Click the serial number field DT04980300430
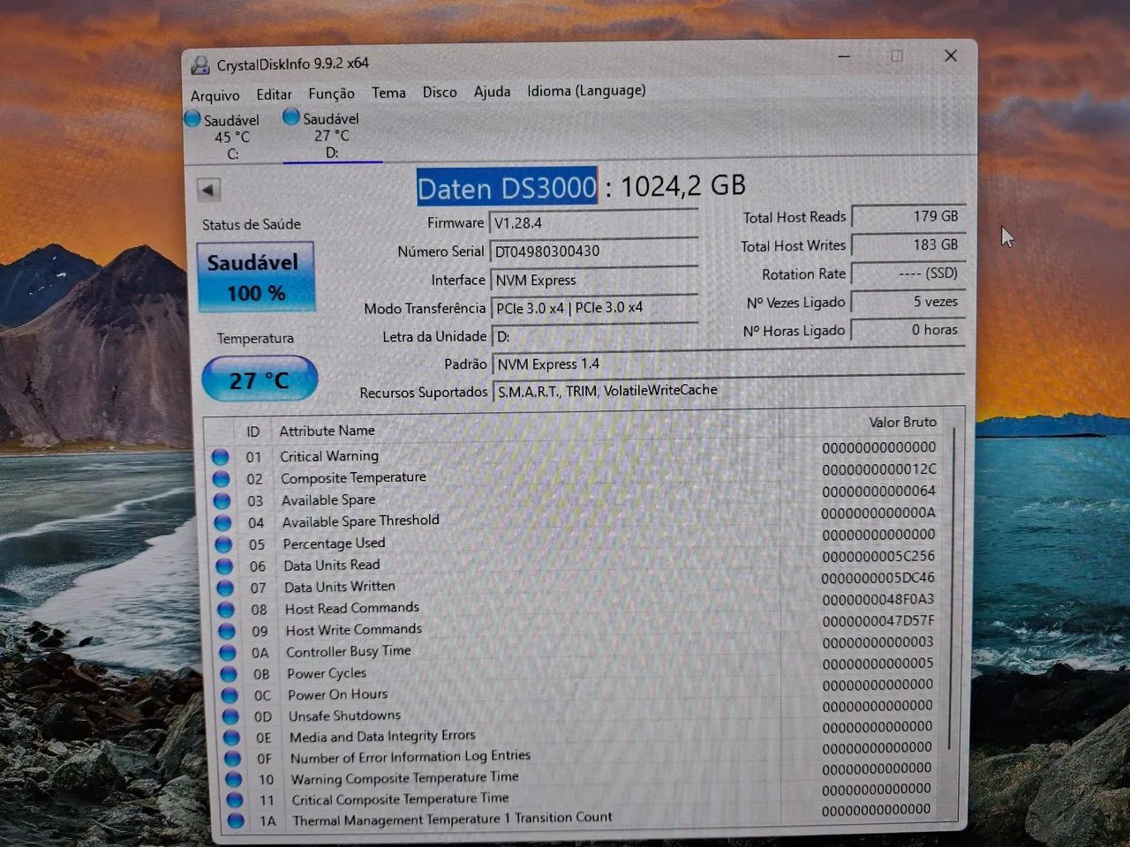 (594, 251)
